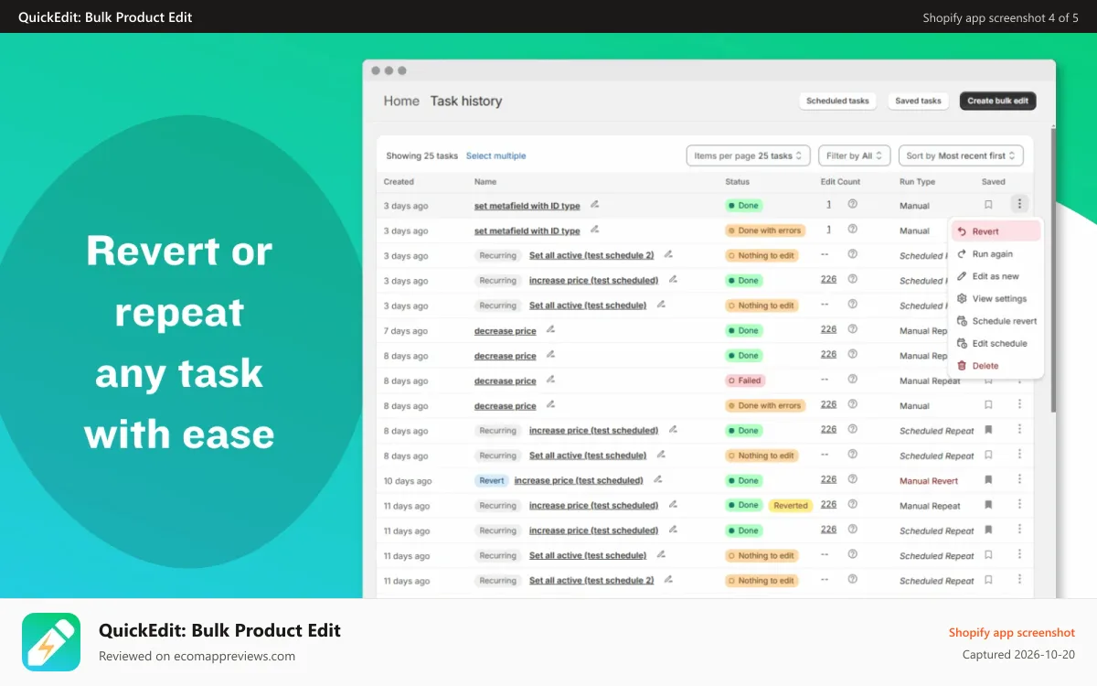Toggle bookmark on 11 days ago 'Set all active (test schedule)' row
1097x686 pixels.
[x=988, y=554]
